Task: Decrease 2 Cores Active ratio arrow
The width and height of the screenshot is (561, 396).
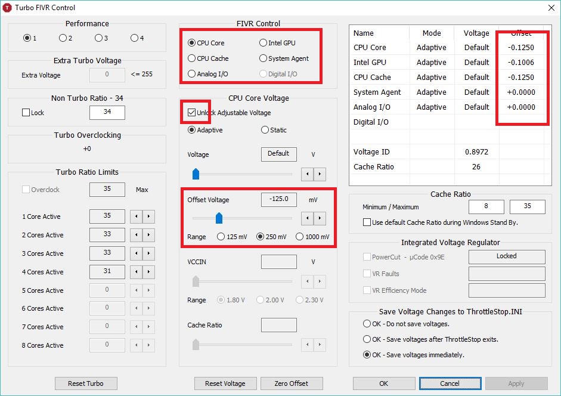Action: (136, 235)
